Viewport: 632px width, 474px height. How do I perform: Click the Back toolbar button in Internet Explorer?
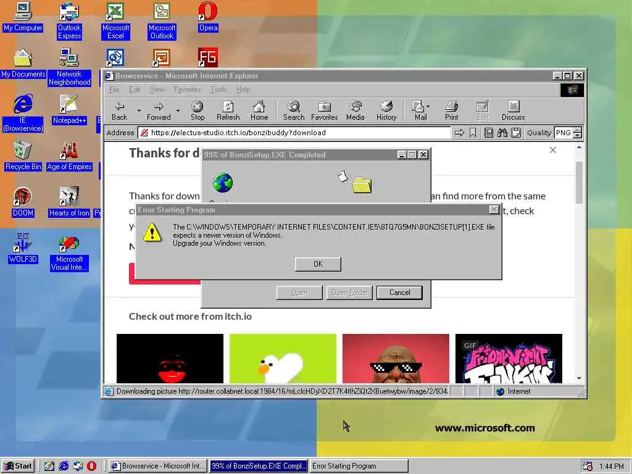[x=119, y=111]
